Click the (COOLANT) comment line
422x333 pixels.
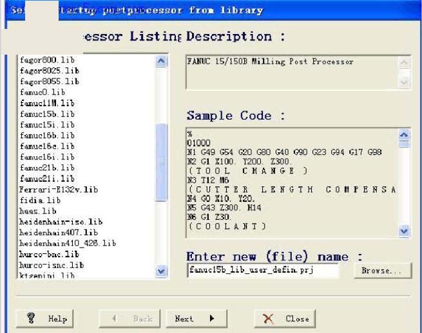click(x=227, y=226)
